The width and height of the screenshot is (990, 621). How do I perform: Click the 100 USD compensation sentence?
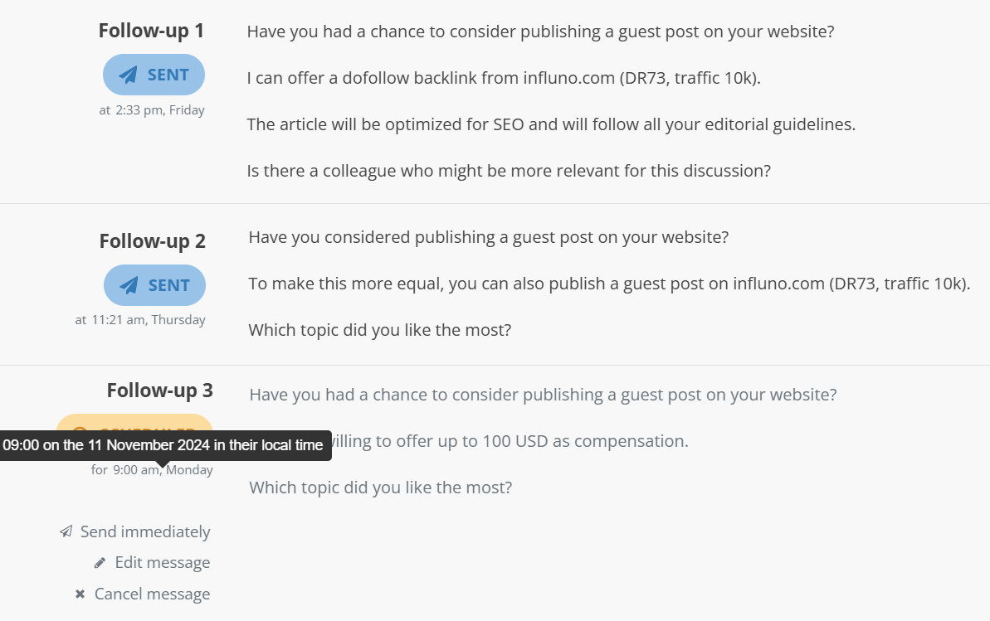[x=510, y=441]
